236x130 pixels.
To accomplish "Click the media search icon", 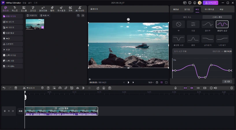I will [x=78, y=16].
